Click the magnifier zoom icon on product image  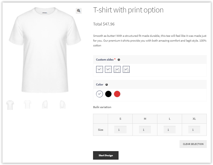pyautogui.click(x=79, y=11)
